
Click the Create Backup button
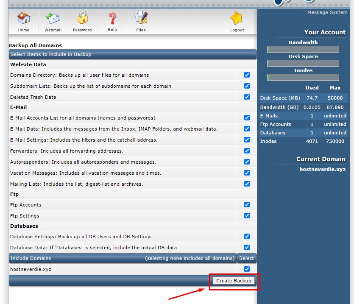234,281
